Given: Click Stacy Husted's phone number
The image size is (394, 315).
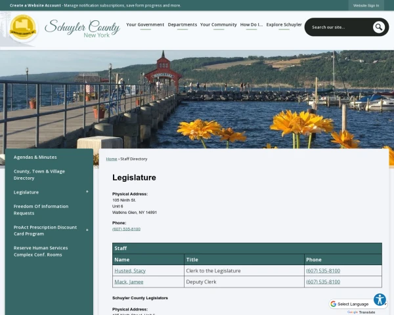Looking at the screenshot, I should click(x=323, y=271).
